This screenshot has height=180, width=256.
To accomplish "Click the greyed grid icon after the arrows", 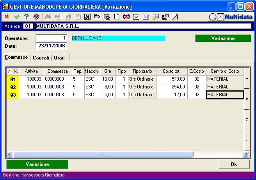I will 78,17.
